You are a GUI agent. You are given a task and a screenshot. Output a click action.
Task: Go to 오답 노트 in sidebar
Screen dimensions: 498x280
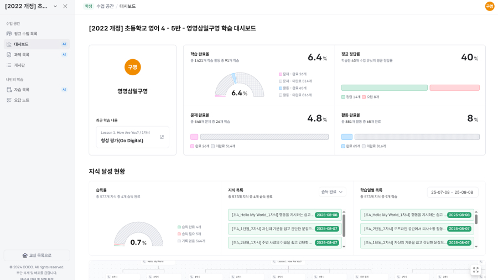9,100
